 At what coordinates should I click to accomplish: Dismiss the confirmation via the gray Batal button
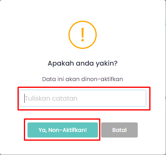tap(119, 130)
